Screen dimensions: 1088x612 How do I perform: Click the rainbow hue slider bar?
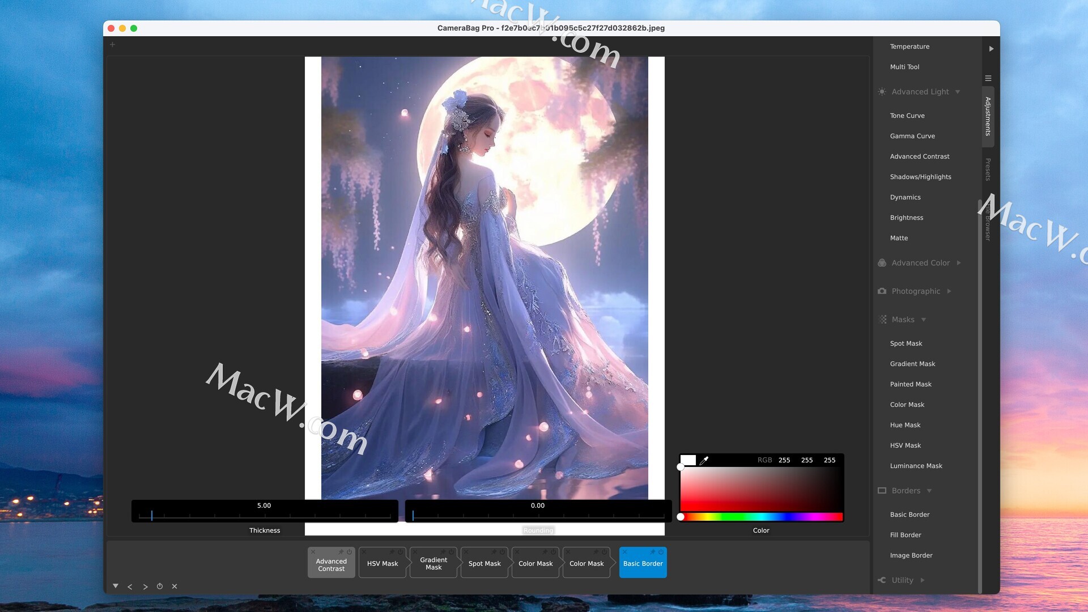[762, 517]
